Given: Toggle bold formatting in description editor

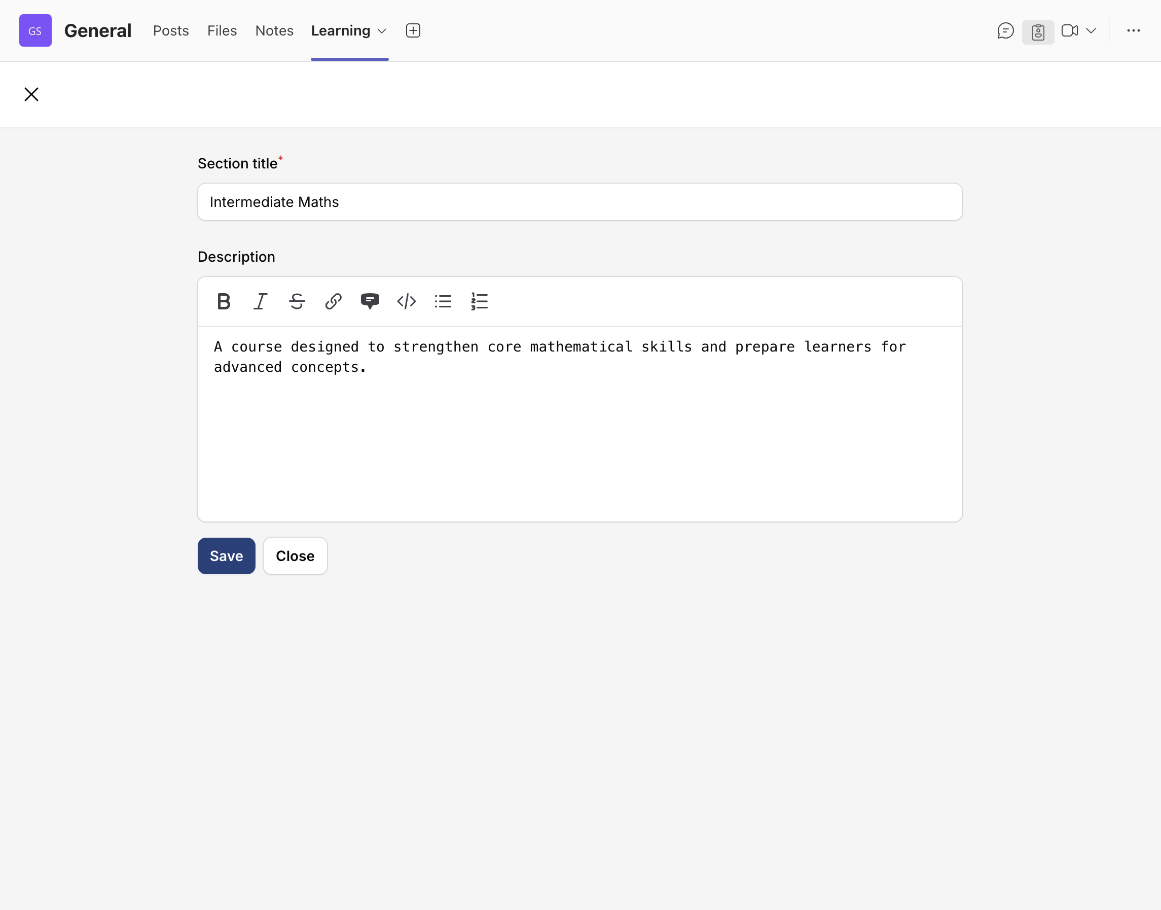Looking at the screenshot, I should tap(224, 301).
